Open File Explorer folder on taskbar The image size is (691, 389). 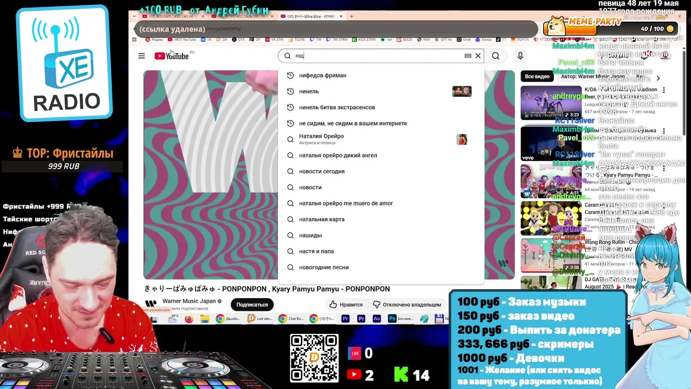pos(205,319)
